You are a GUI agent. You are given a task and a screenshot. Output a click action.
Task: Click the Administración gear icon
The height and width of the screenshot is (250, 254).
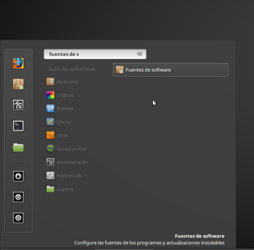pos(50,162)
